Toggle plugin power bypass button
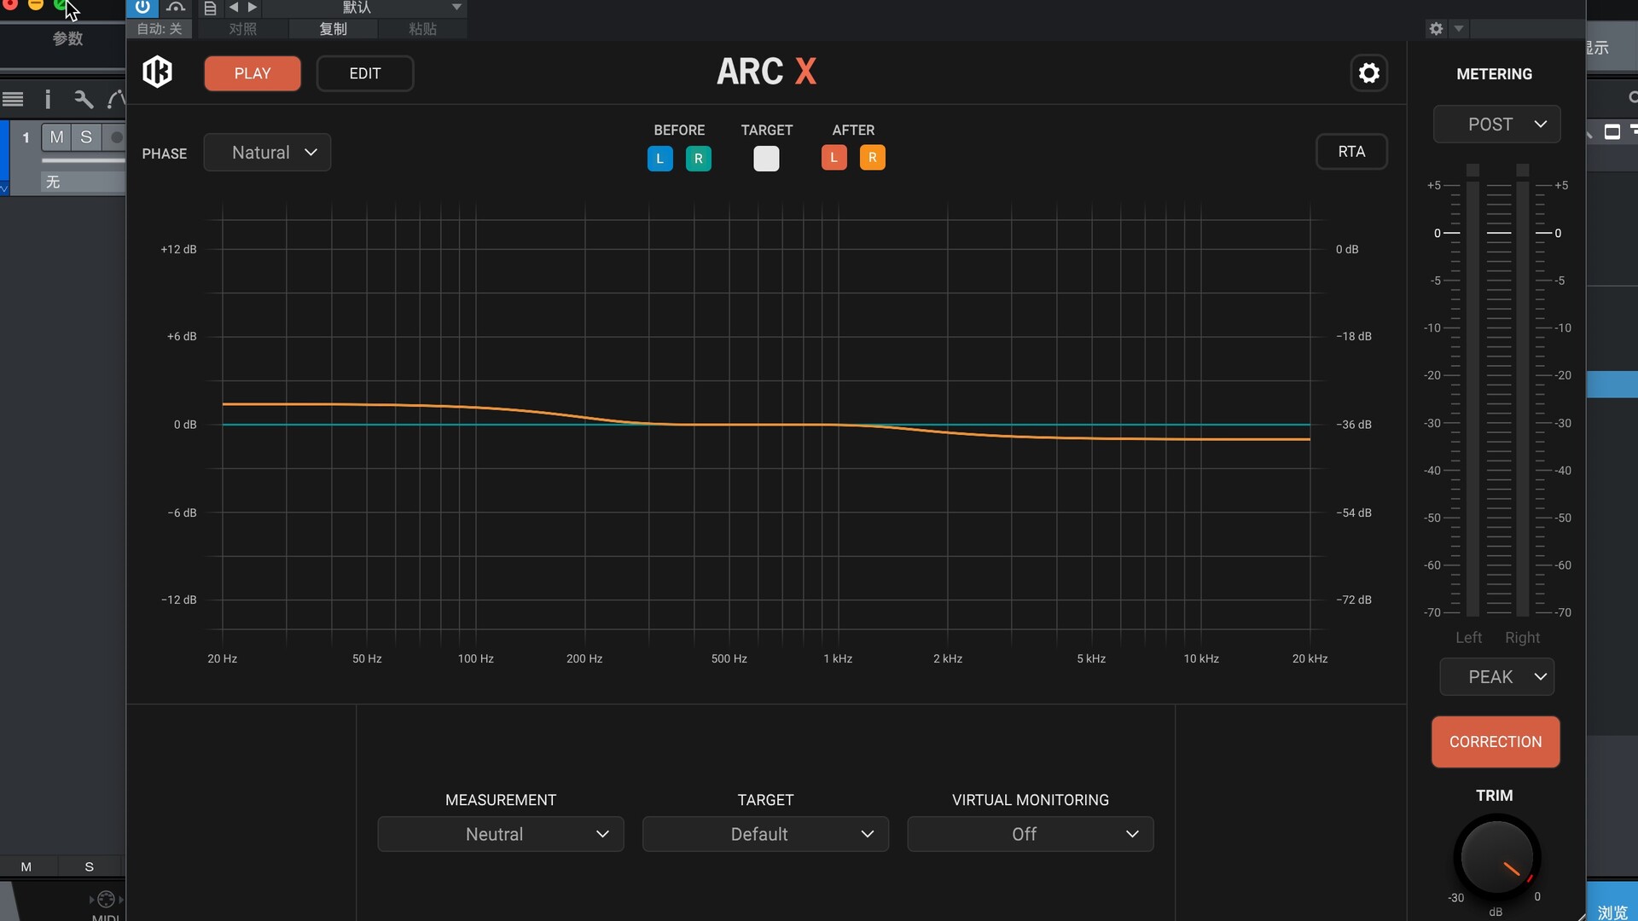 tap(142, 8)
